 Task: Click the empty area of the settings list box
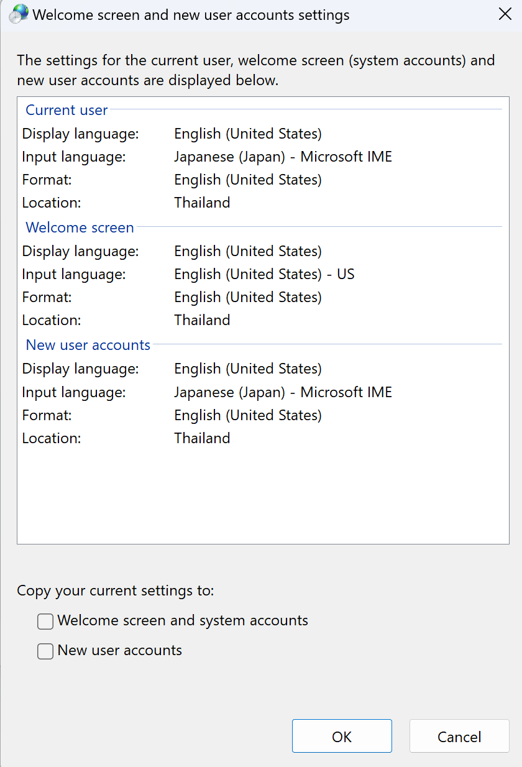[x=263, y=497]
